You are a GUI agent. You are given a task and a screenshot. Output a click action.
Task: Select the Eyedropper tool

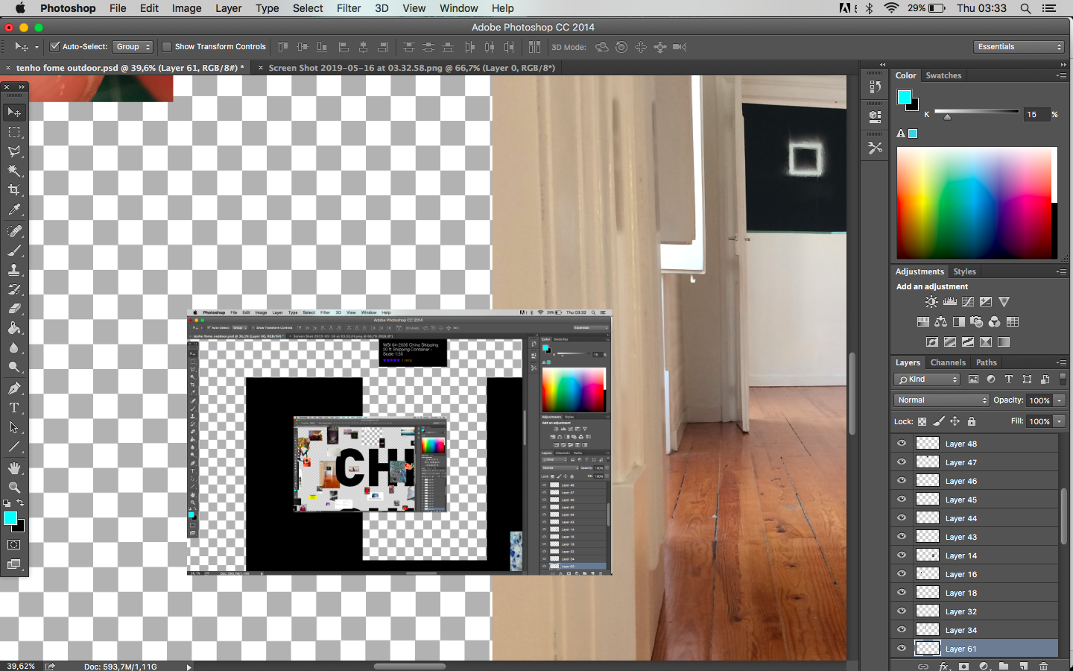(x=14, y=210)
